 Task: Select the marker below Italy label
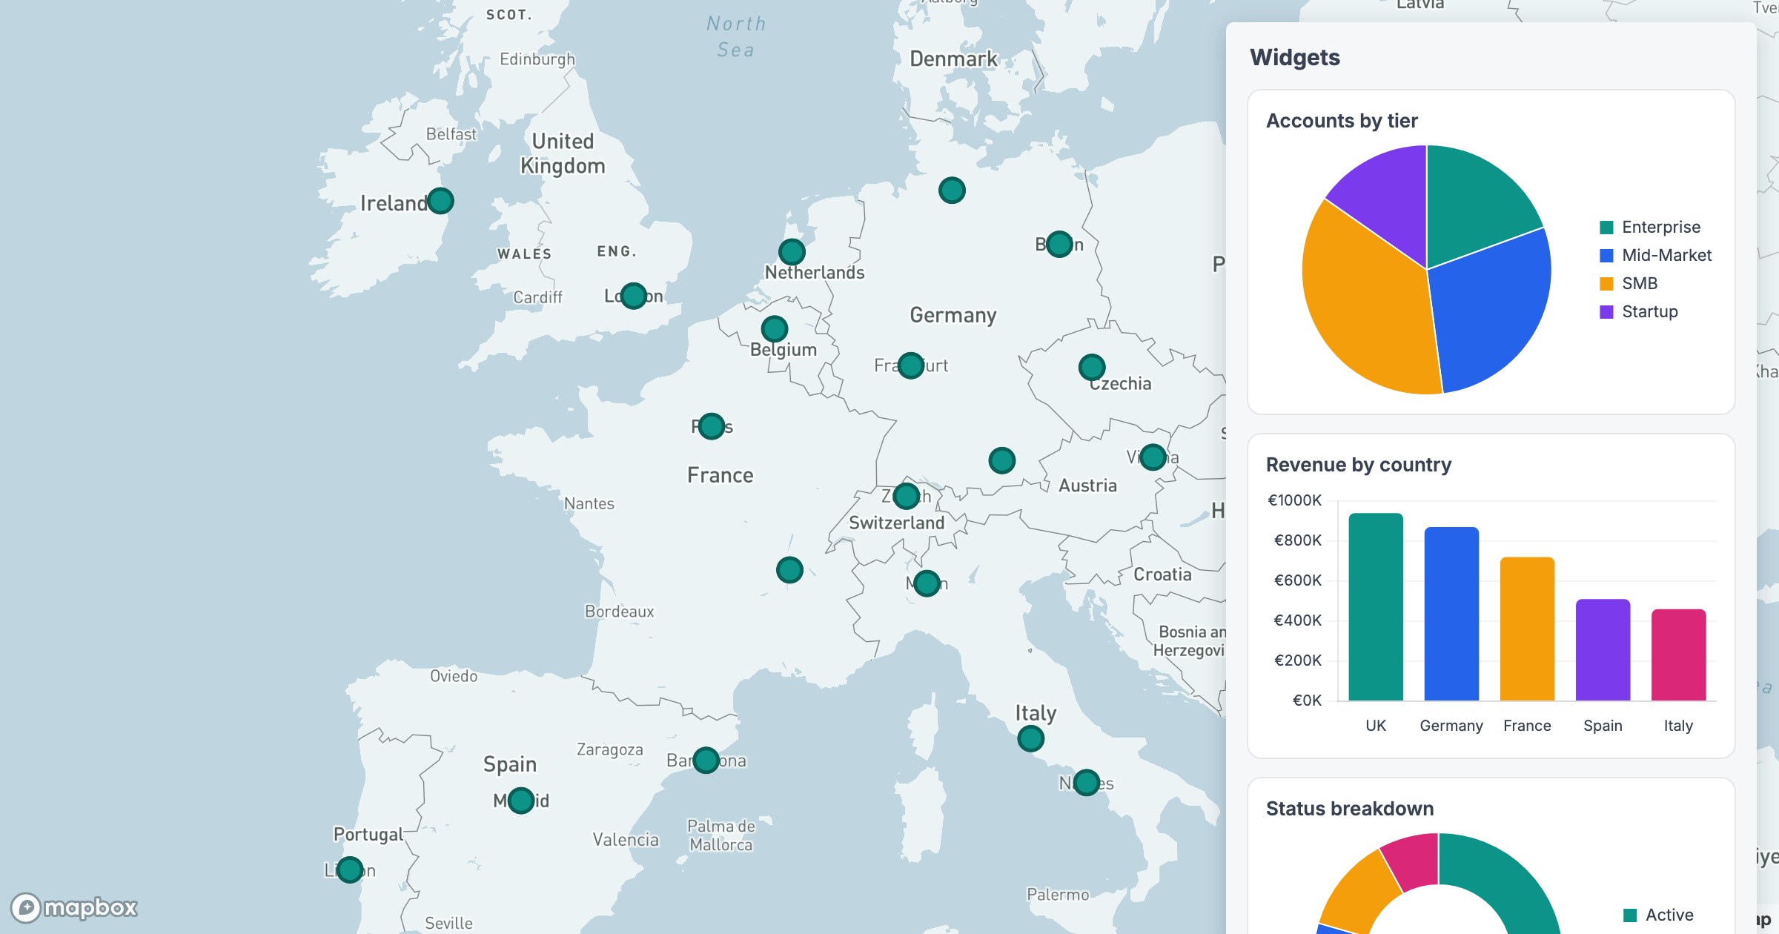pos(1031,738)
